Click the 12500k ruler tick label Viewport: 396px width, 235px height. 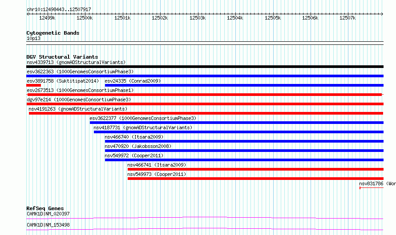(85, 18)
